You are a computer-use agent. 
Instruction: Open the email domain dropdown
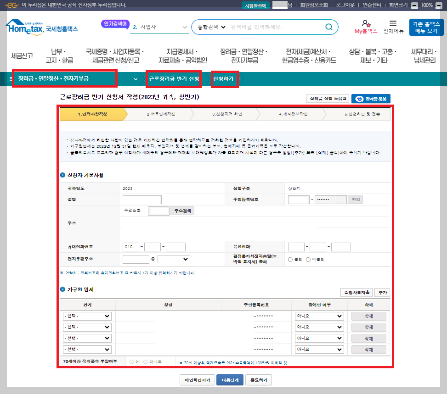(174, 259)
